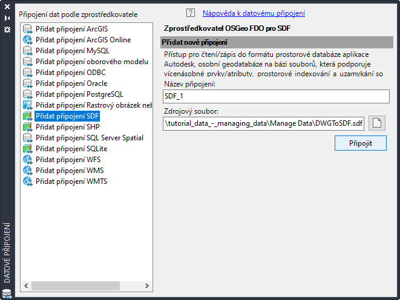This screenshot has height=300, width=400.
Task: Click the SQLite connection icon
Action: (28, 149)
